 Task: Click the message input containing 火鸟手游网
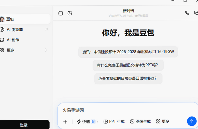tap(128, 110)
